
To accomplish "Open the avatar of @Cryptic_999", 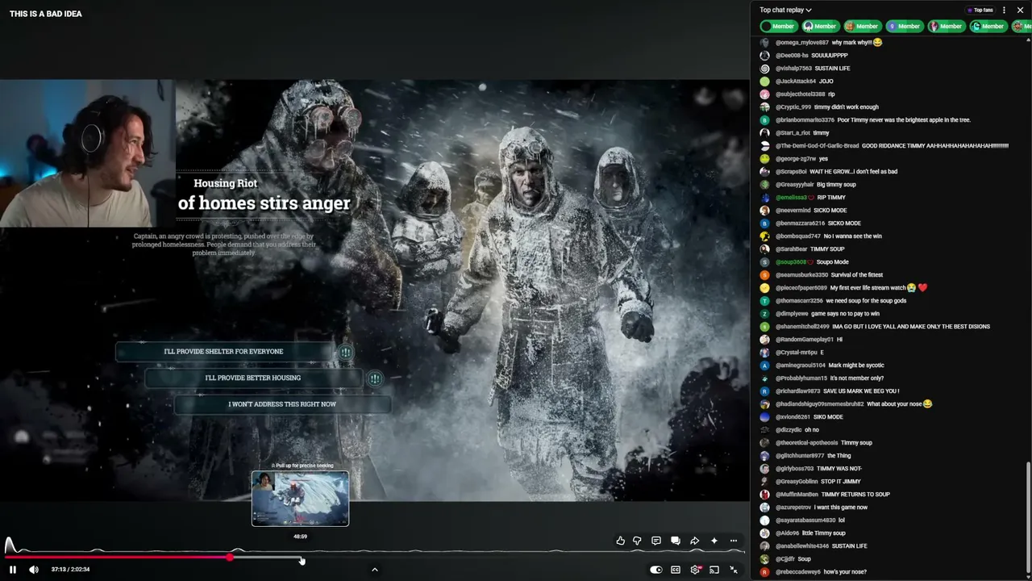I will (x=765, y=107).
